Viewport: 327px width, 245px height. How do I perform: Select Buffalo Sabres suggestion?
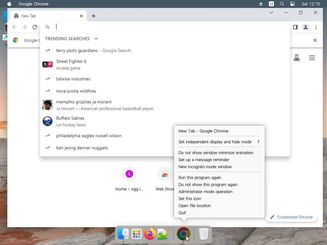(x=165, y=121)
